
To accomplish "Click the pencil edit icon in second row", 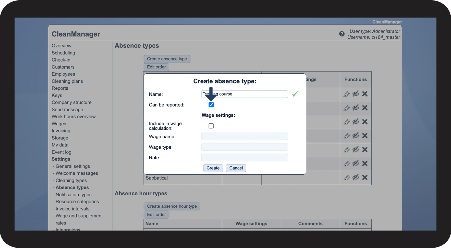I will [347, 108].
